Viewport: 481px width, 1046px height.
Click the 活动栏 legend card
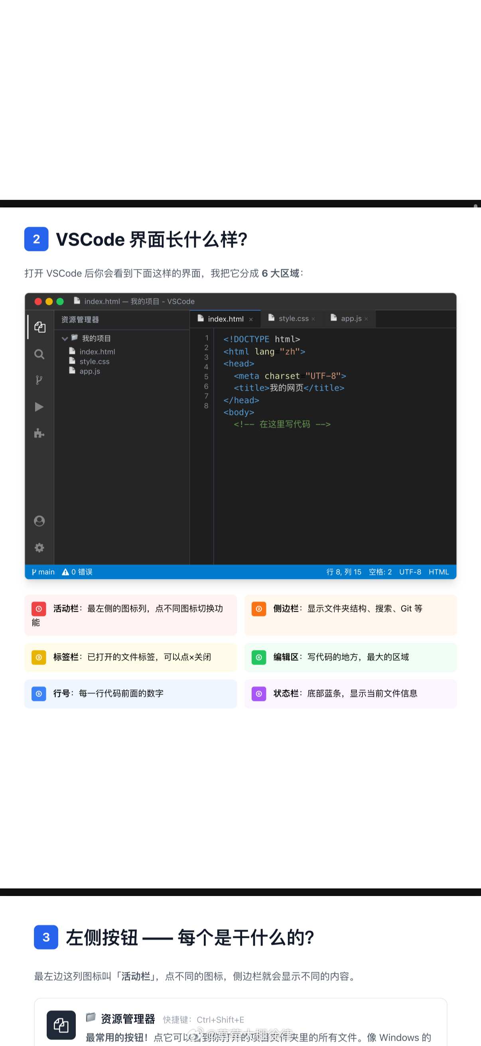[x=131, y=615]
